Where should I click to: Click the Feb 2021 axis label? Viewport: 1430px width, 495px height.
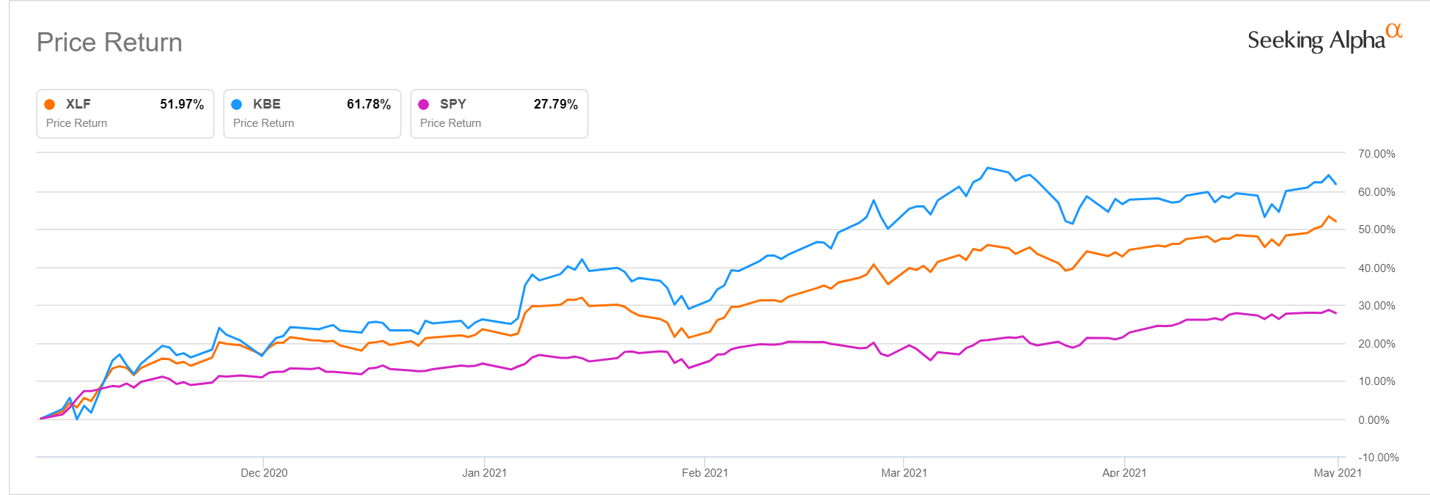(x=705, y=473)
